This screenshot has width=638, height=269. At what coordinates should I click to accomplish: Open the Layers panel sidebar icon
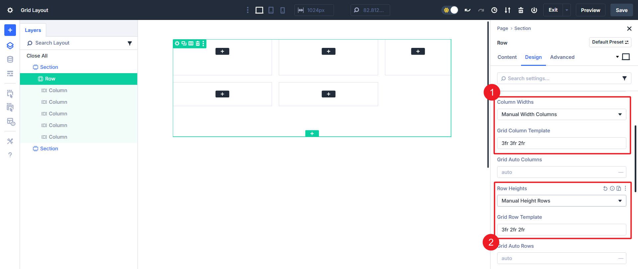(10, 46)
